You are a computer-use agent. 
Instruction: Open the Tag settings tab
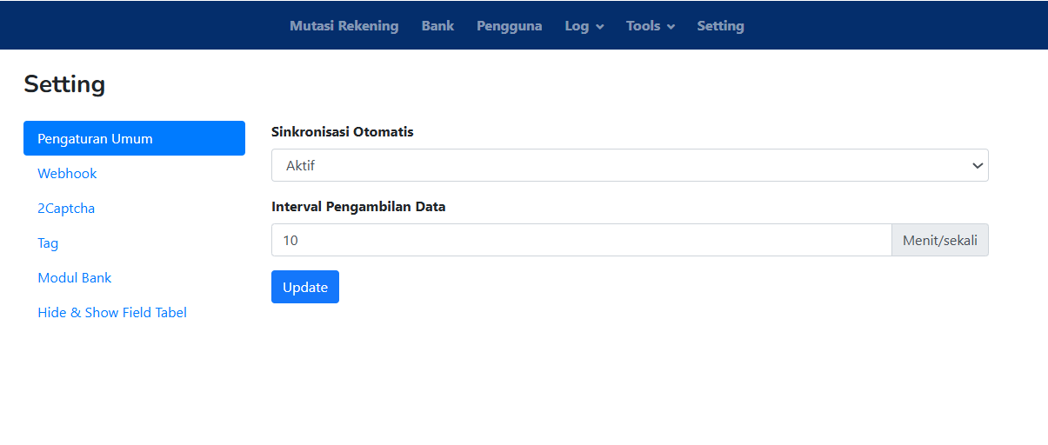[48, 243]
